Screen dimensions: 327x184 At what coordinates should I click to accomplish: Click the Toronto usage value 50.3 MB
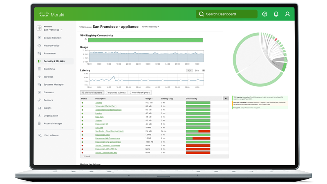click(149, 103)
